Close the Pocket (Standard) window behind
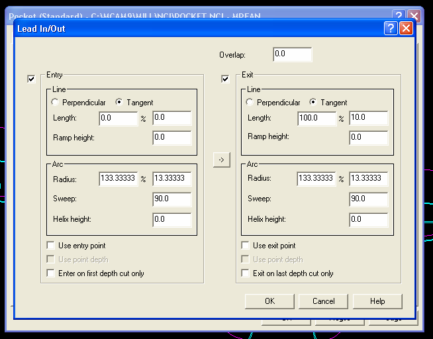This screenshot has width=433, height=339. click(414, 15)
